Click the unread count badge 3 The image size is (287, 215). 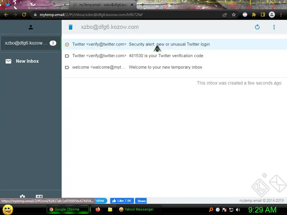tap(53, 43)
